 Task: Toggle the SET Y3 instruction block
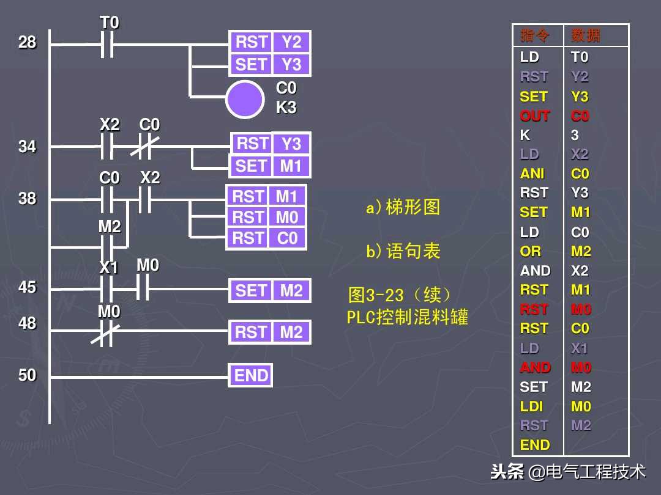tap(269, 64)
